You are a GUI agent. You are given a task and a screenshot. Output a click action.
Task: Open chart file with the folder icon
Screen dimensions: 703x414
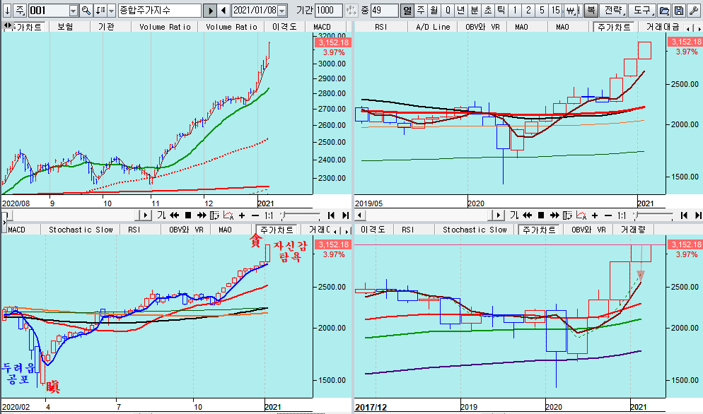tap(663, 11)
